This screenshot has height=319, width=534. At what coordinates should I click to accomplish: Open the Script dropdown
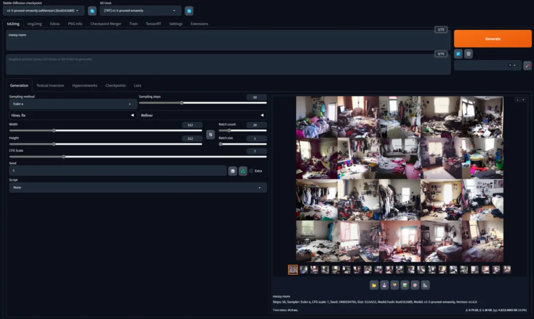point(138,187)
